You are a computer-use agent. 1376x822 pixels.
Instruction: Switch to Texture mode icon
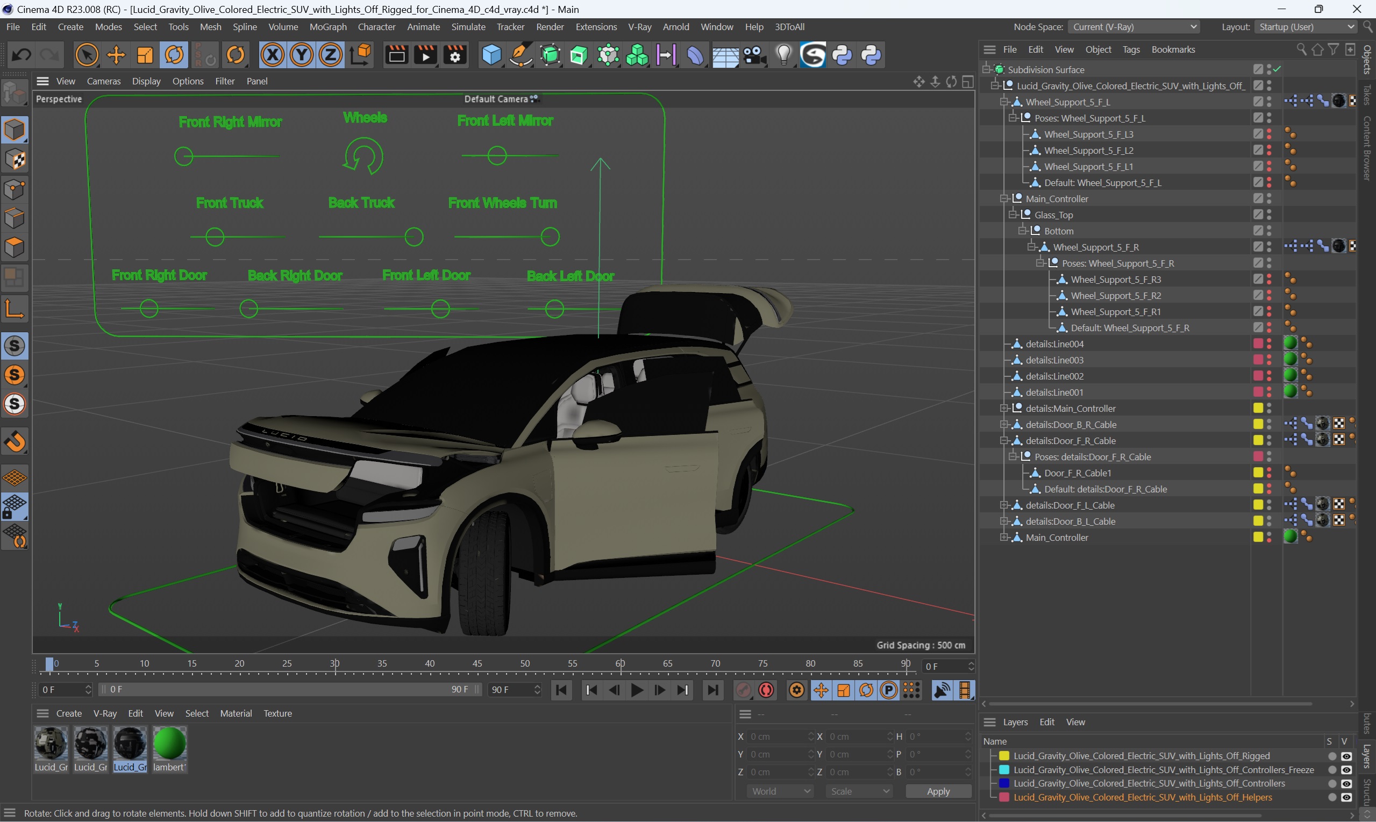[15, 160]
